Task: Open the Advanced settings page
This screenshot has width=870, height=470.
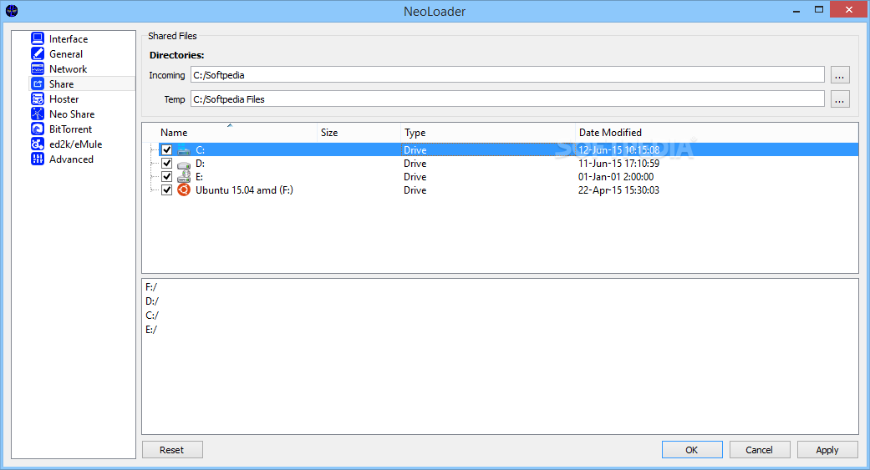Action: [71, 159]
